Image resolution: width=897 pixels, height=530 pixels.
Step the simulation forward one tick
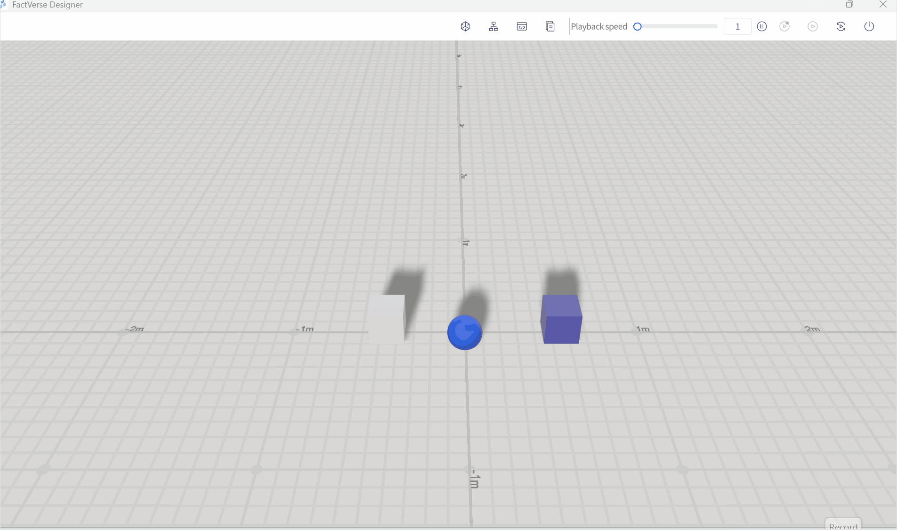click(784, 26)
